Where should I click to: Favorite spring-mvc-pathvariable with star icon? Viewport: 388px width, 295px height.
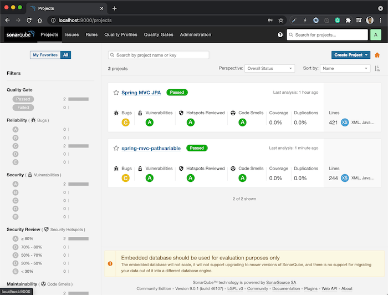pyautogui.click(x=116, y=148)
